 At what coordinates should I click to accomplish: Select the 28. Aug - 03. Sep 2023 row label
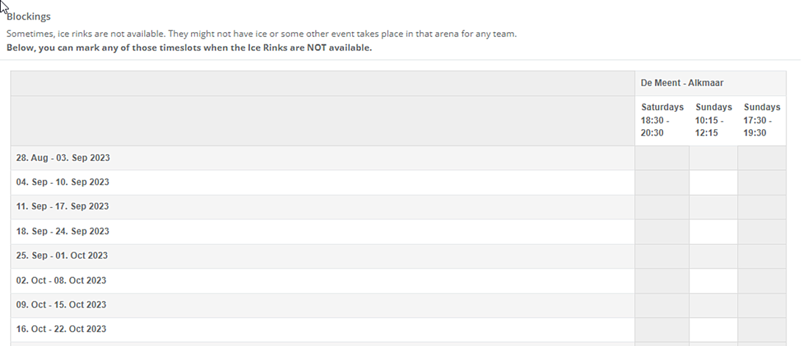point(63,158)
